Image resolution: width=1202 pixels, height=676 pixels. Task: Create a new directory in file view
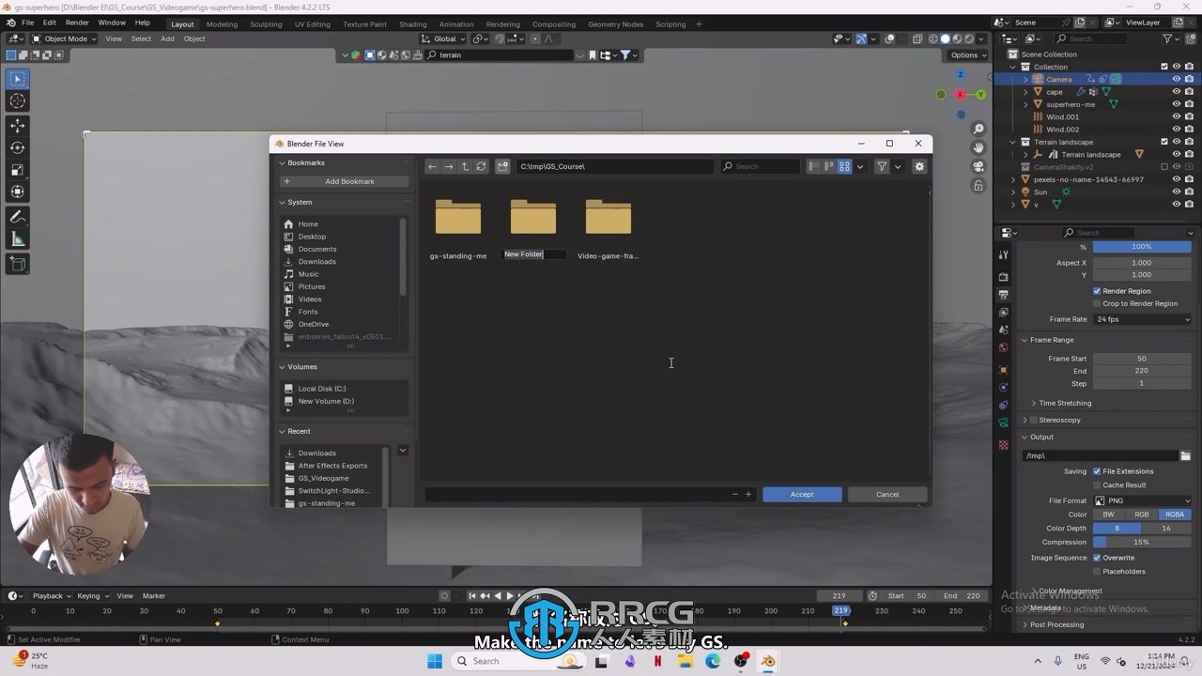[x=503, y=166]
